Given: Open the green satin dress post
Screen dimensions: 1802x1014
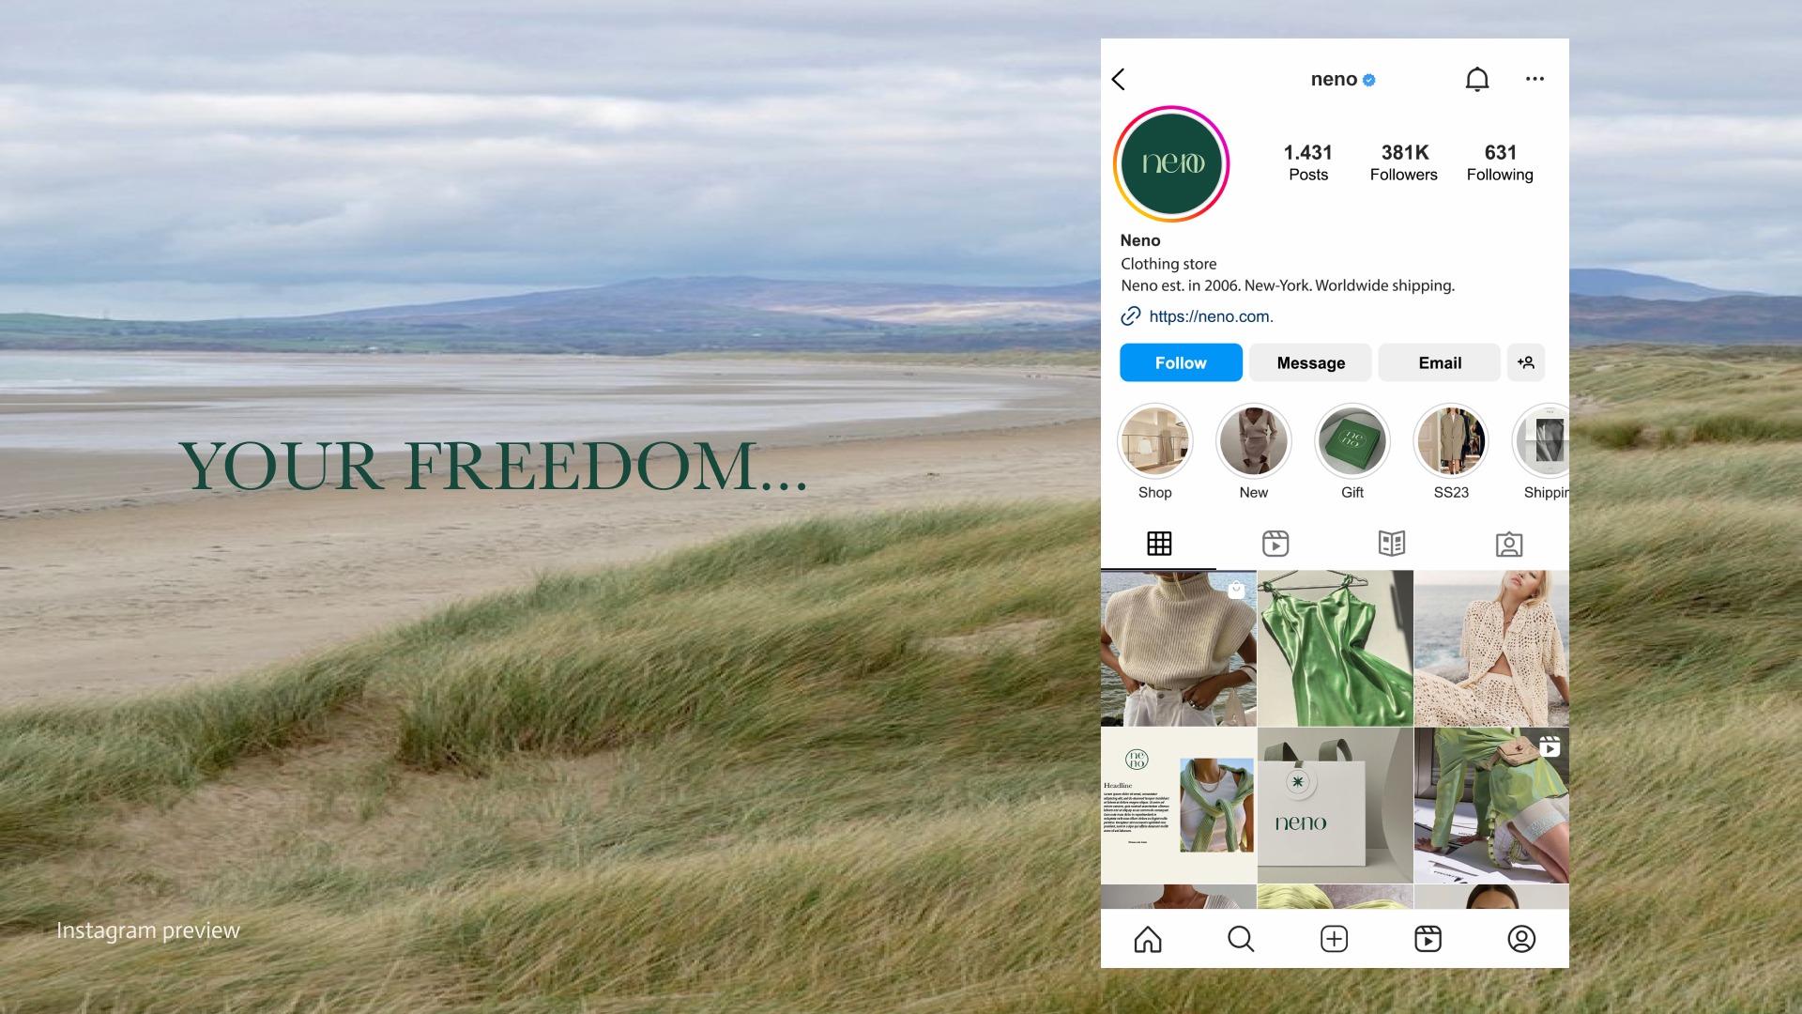Looking at the screenshot, I should tap(1335, 648).
